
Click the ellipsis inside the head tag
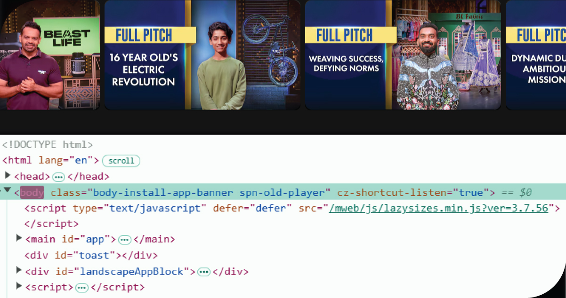58,177
